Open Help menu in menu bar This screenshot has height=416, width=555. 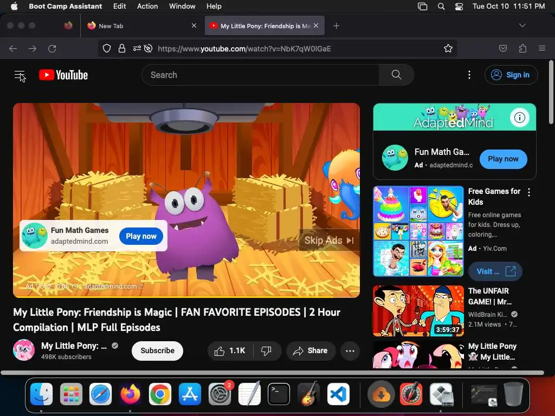click(x=214, y=6)
